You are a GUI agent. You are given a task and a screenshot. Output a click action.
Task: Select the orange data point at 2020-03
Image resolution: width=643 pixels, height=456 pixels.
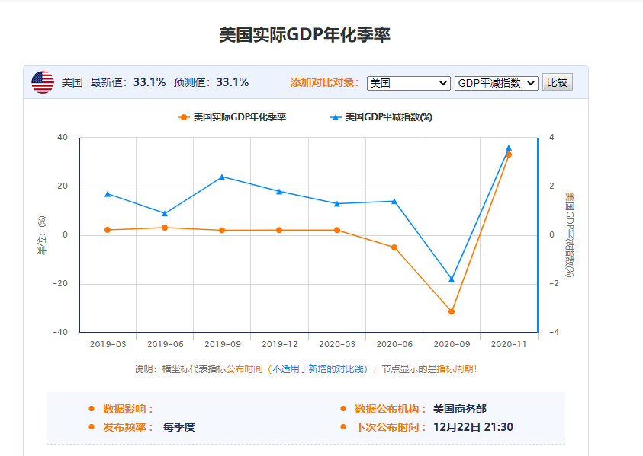[337, 230]
